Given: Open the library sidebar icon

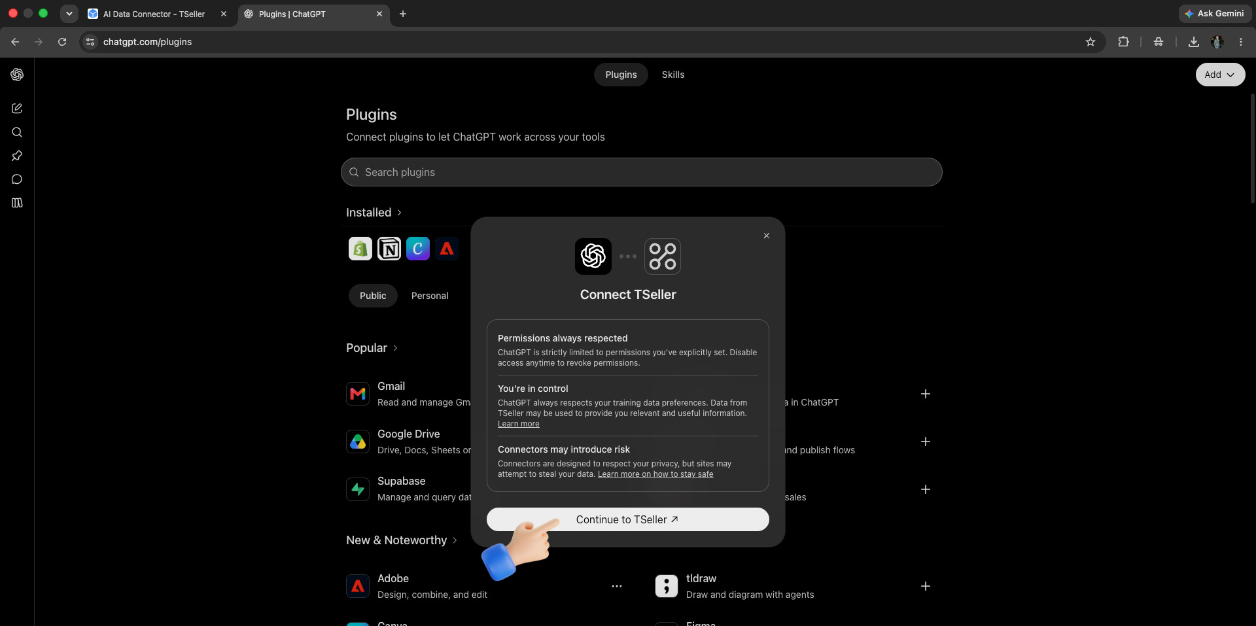Looking at the screenshot, I should click(17, 203).
